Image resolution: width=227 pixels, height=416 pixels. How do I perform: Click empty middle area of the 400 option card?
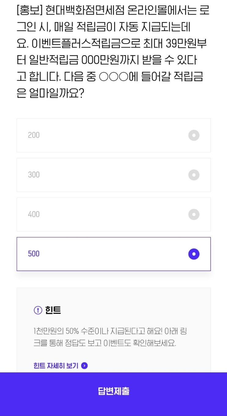(x=113, y=214)
